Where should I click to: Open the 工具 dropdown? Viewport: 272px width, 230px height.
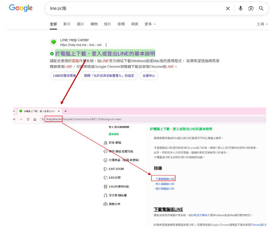click(262, 24)
